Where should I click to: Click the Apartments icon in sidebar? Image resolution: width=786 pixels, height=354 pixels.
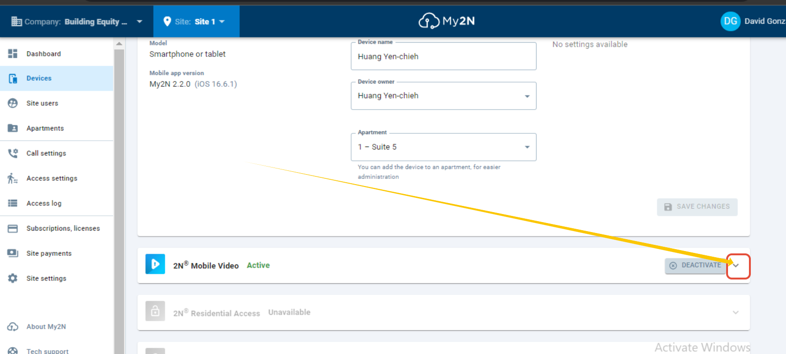13,128
